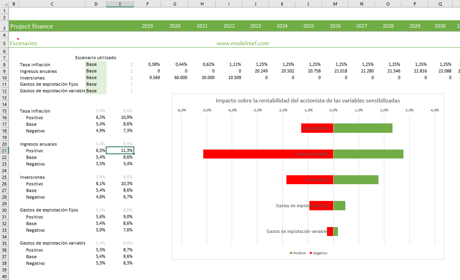Select column header E
Viewport: 460px width, 280px height.
pos(120,4)
